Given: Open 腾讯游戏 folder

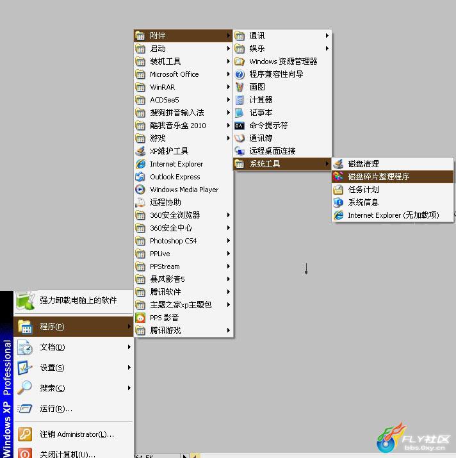Looking at the screenshot, I should 183,331.
